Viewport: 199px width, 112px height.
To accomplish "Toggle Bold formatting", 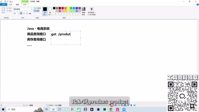I will coord(21,13).
